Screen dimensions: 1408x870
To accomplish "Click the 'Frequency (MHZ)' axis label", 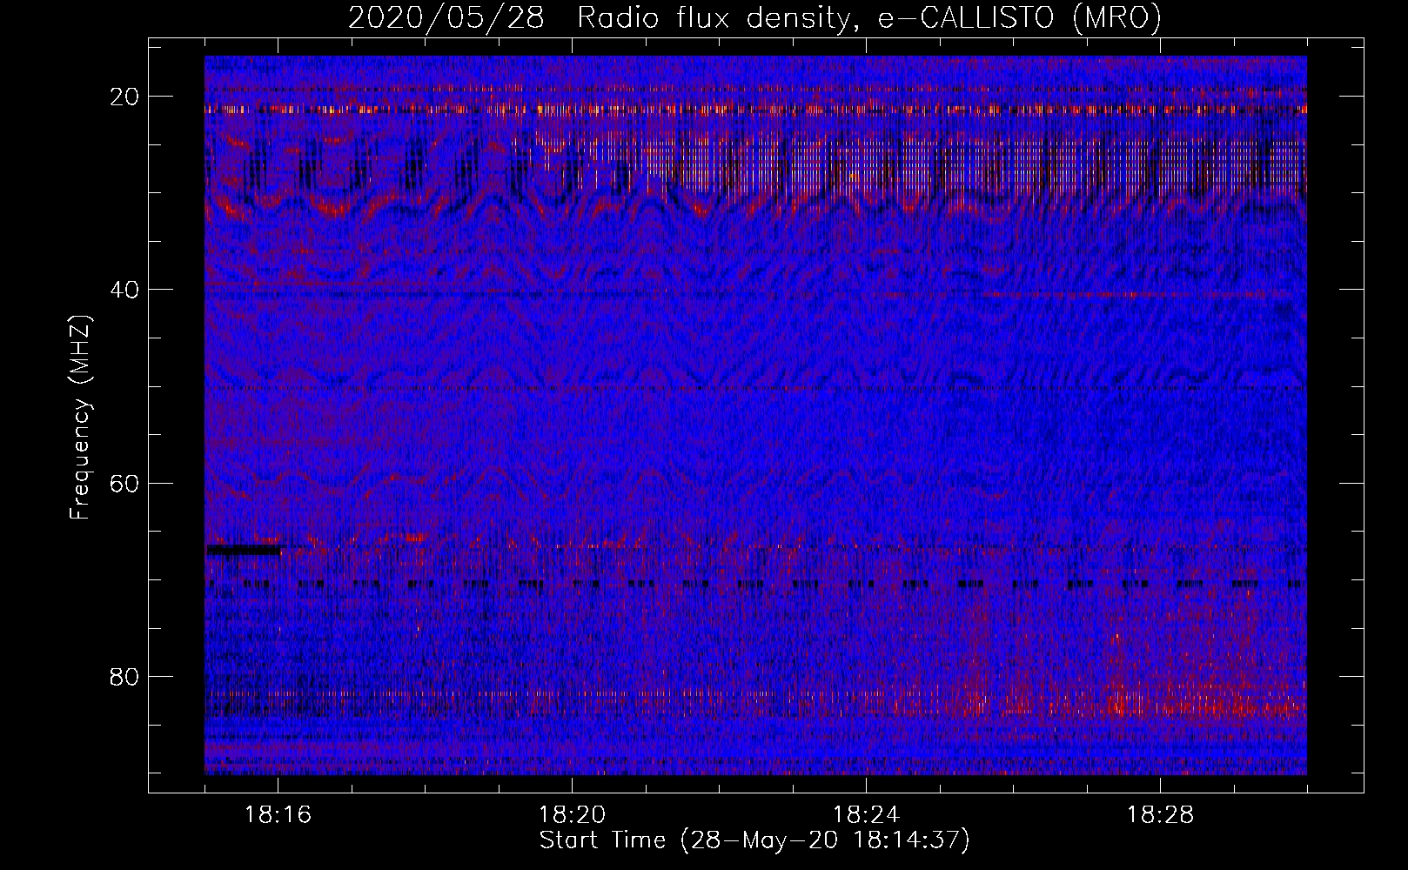I will 80,418.
